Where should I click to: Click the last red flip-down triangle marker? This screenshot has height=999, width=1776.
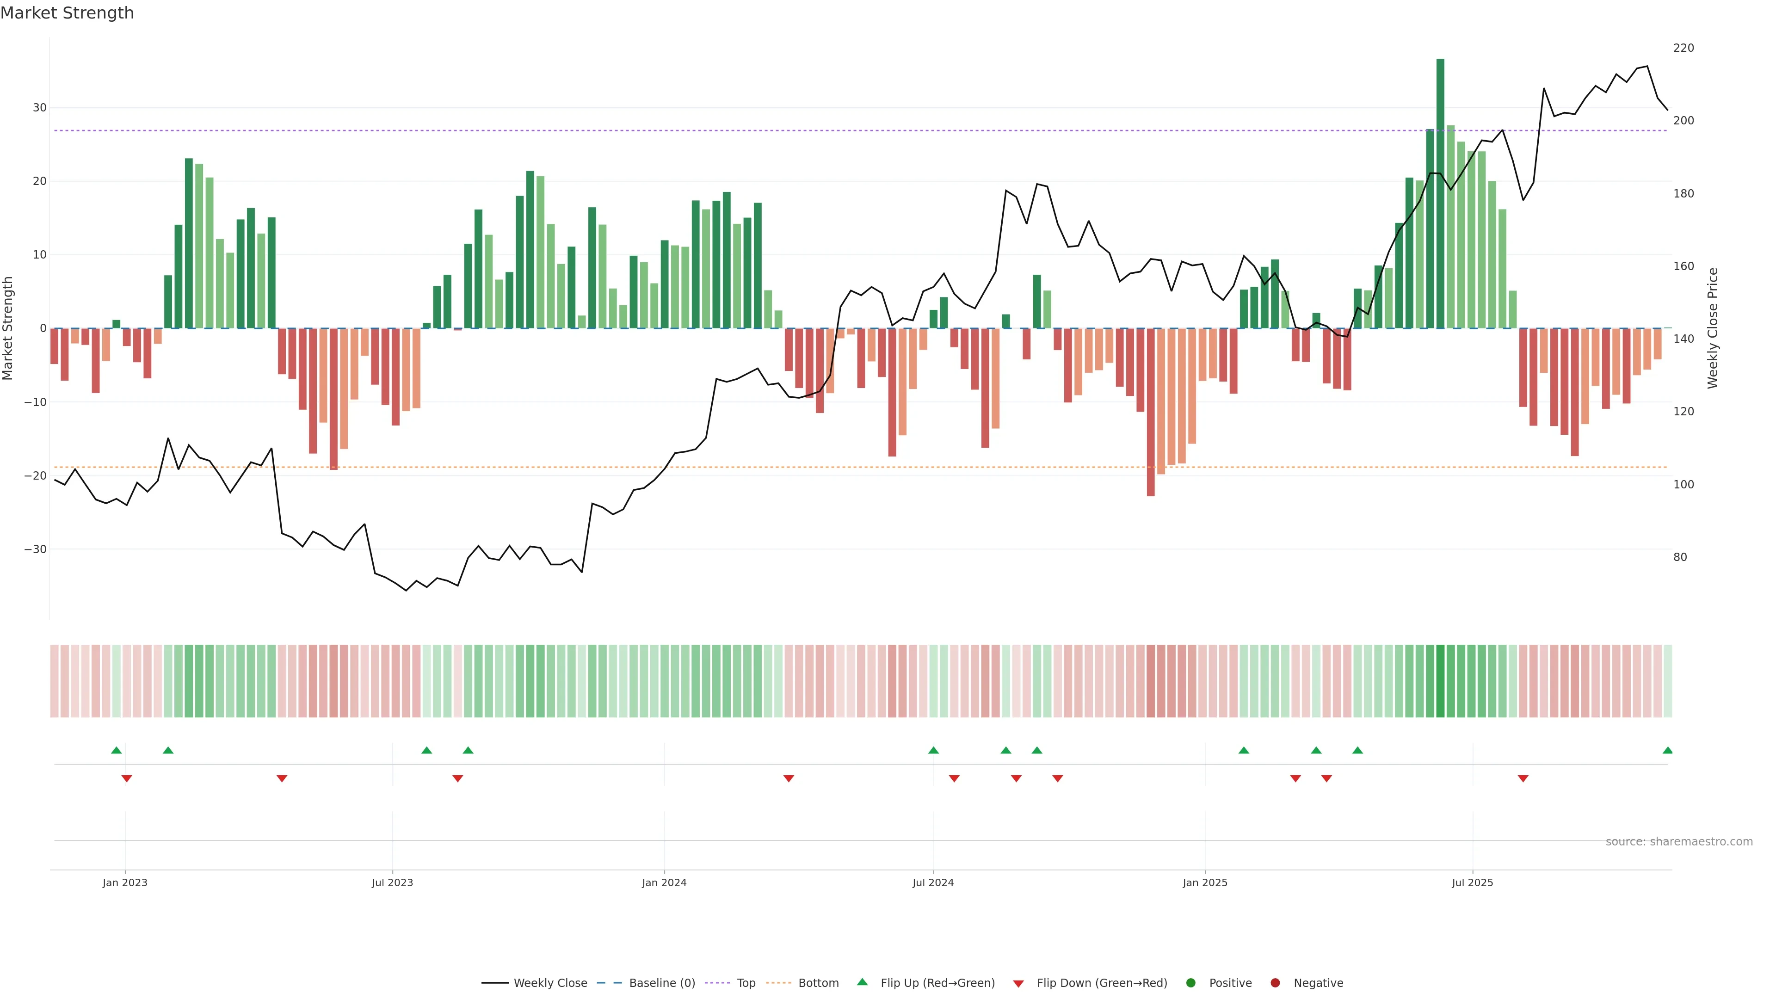(1523, 778)
